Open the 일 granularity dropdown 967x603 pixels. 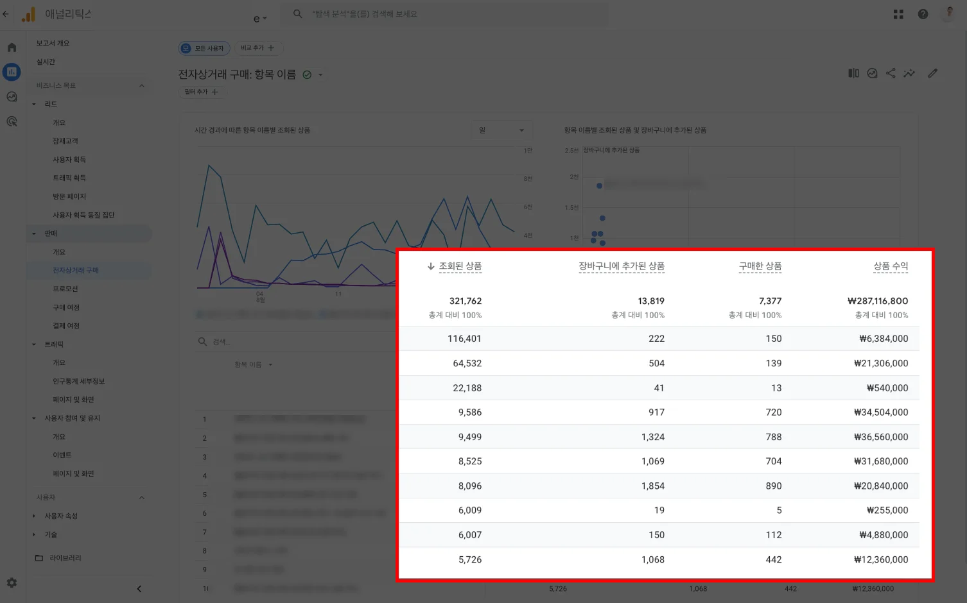coord(501,130)
